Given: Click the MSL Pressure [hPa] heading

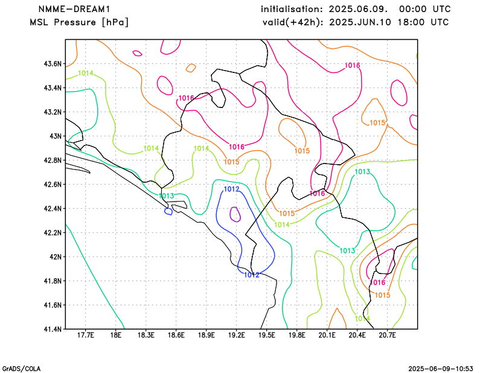Looking at the screenshot, I should 79,22.
